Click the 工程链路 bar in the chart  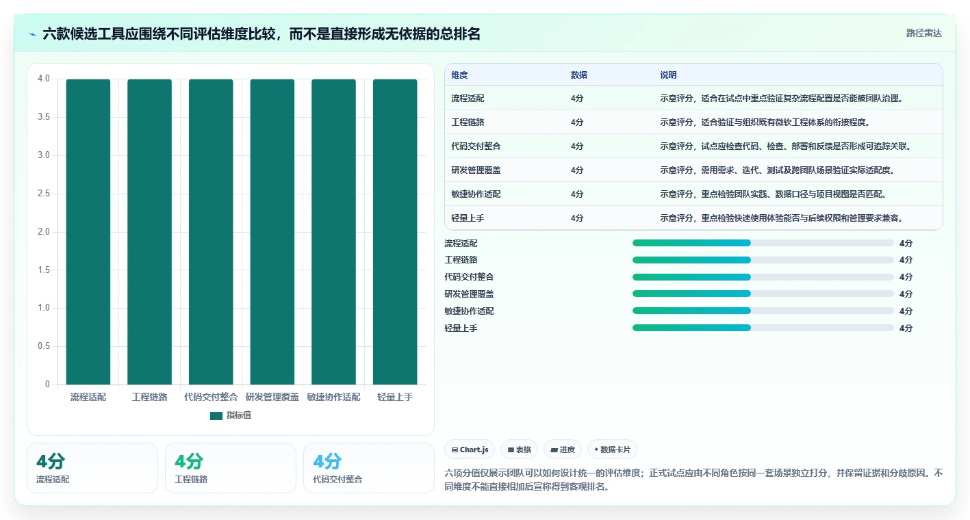(x=149, y=232)
